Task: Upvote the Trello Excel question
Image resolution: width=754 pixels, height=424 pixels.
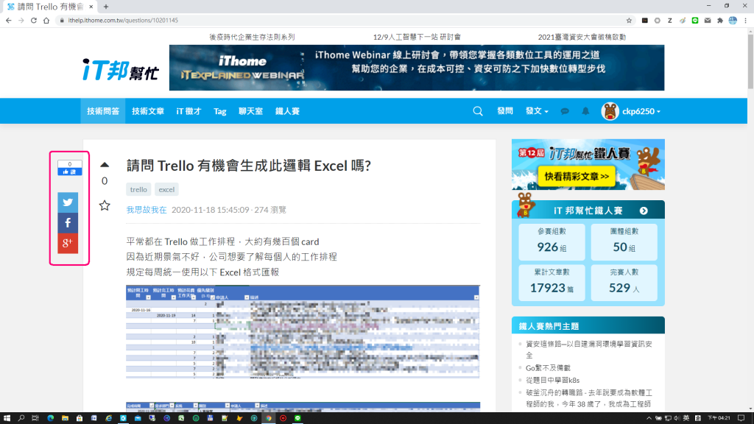Action: (105, 165)
